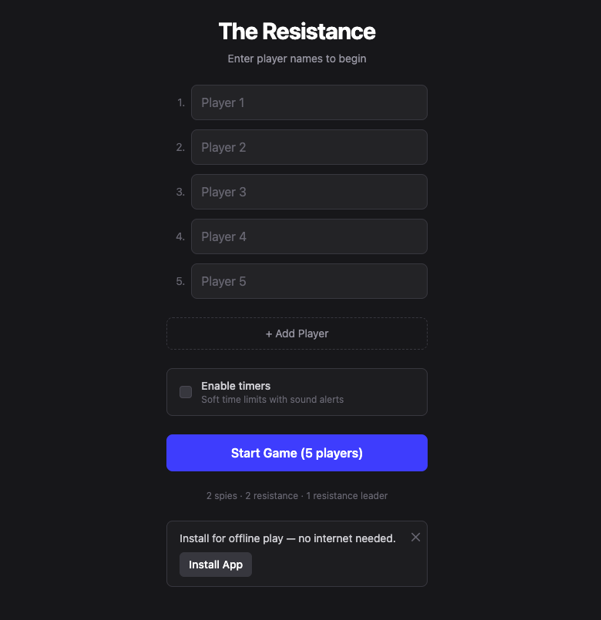601x620 pixels.
Task: Click the plus icon on Add Player
Action: tap(269, 333)
